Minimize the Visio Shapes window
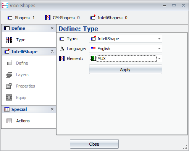The height and width of the screenshot is (151, 189). [164, 6]
